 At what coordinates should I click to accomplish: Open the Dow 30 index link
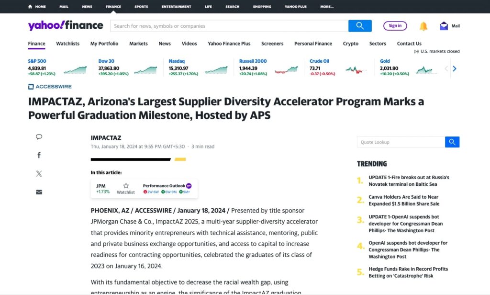pos(106,61)
